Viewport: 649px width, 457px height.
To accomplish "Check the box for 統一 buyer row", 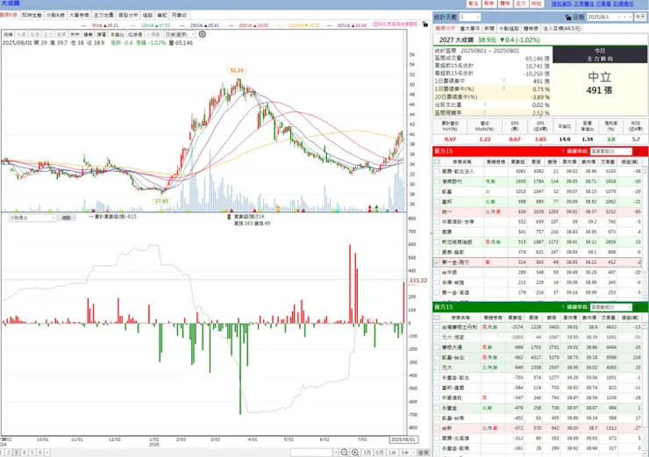I will coord(437,212).
